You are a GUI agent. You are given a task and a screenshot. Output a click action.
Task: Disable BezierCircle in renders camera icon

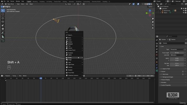(x=186, y=10)
